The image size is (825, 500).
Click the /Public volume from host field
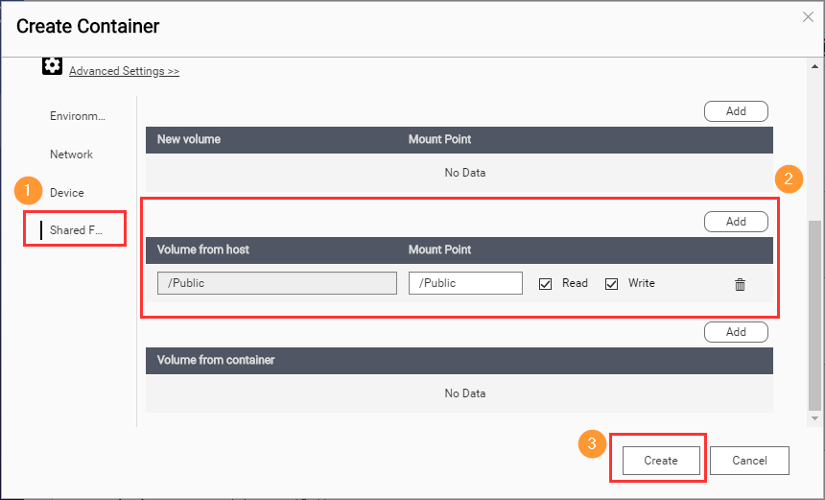[x=276, y=283]
